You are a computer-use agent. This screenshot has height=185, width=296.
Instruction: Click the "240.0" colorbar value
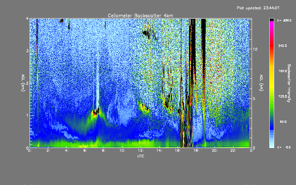click(283, 46)
